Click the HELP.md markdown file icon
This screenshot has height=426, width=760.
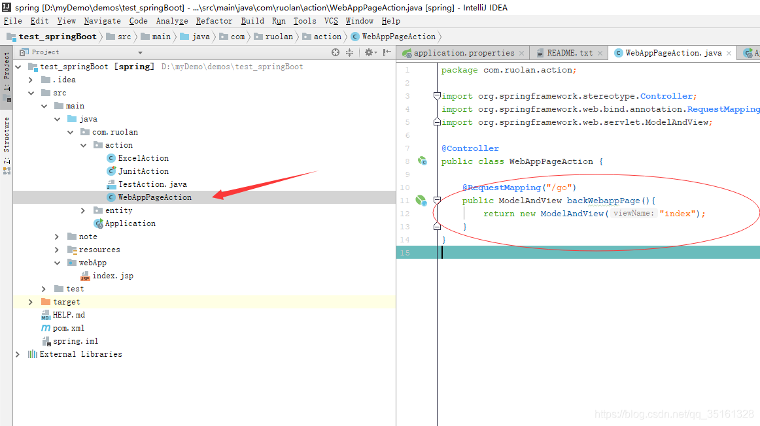point(46,315)
